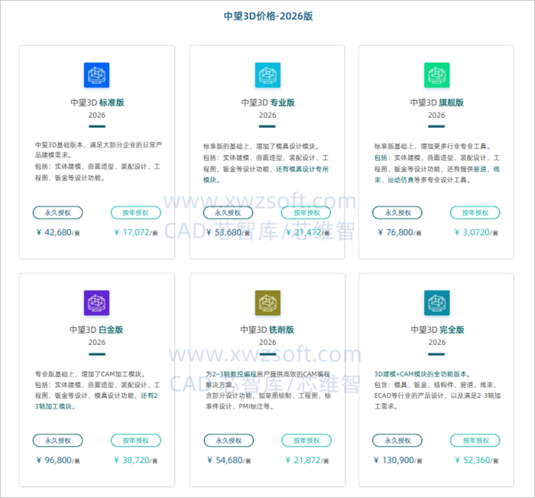Click the 中望3D 完全版 title text

pyautogui.click(x=436, y=330)
